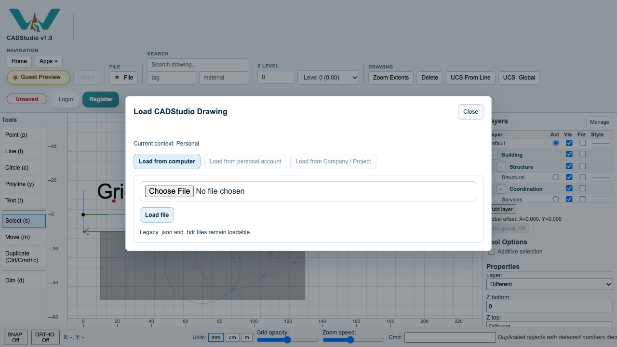
Task: Click the Home navigation button
Action: [x=19, y=61]
